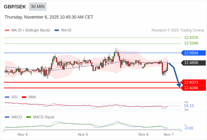
Task: Click the 30 MIN timeframe badge
Action: [x=38, y=7]
